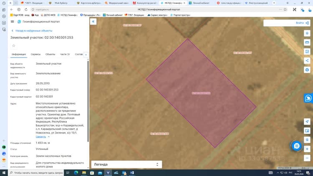Click the highlighted parcel polygon on map
Screen dimensions: 313x176
point(201,93)
